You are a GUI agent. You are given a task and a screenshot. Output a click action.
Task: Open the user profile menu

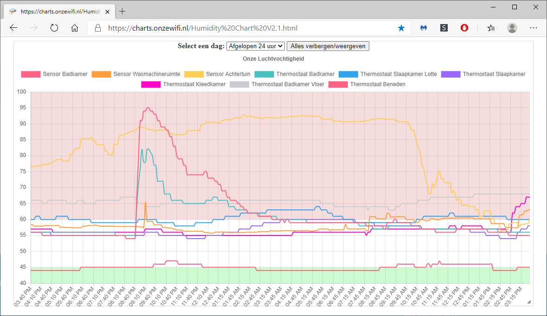[x=512, y=28]
